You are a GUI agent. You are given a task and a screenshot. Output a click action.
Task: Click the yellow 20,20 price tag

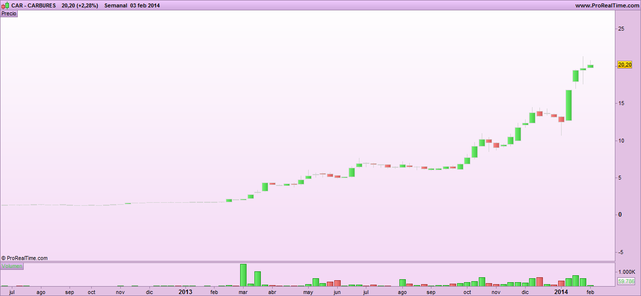click(625, 65)
